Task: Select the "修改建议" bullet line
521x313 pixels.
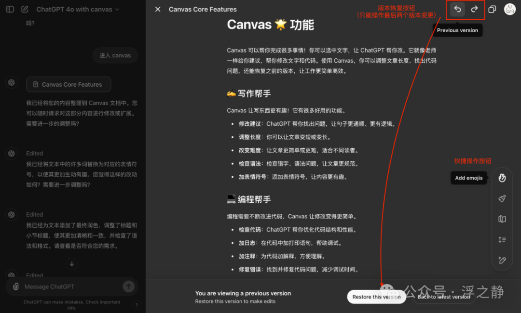Action: click(x=317, y=124)
